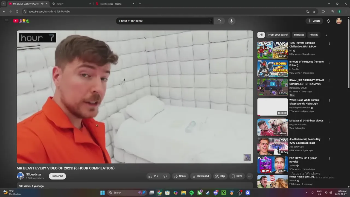Click the Clip button
The width and height of the screenshot is (350, 197).
pos(220,176)
